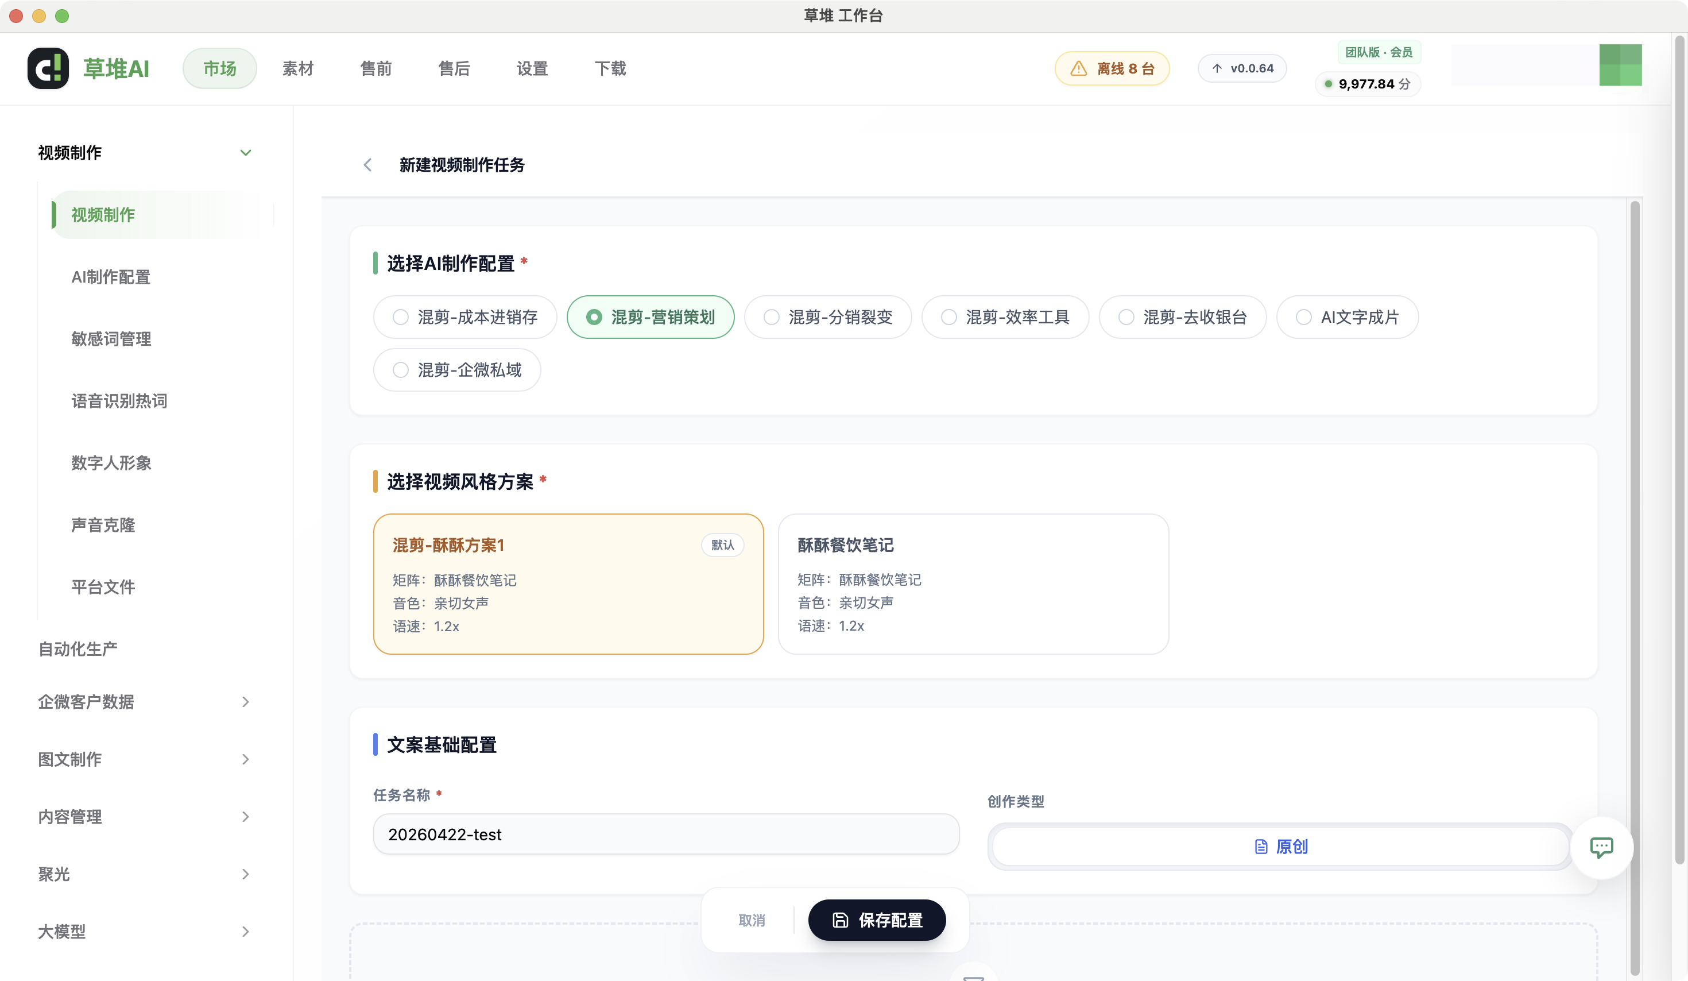Select 混剪-分销裂变 radio option
1688x981 pixels.
tap(827, 317)
